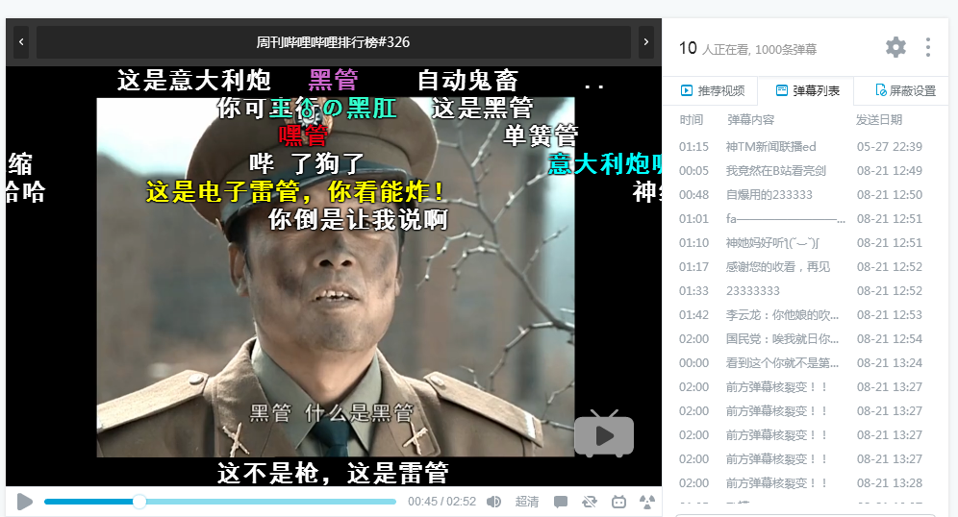Select danmaku row 神TM新闻联播ed

[800, 146]
